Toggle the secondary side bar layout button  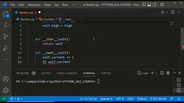[x=154, y=5]
